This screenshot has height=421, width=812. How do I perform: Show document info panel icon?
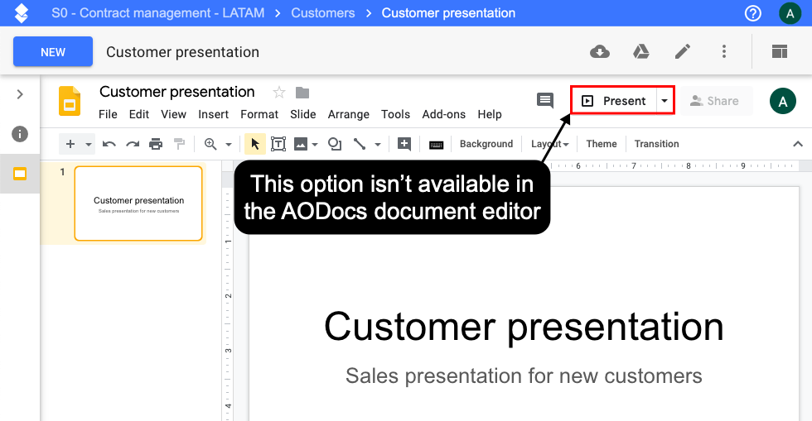20,134
